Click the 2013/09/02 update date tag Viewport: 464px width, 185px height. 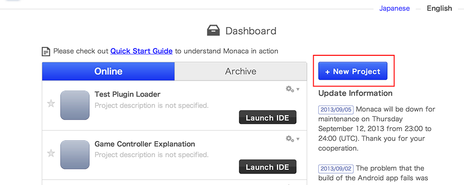pos(336,169)
